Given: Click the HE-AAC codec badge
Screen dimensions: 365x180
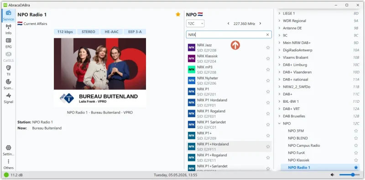Looking at the screenshot, I should point(111,32).
